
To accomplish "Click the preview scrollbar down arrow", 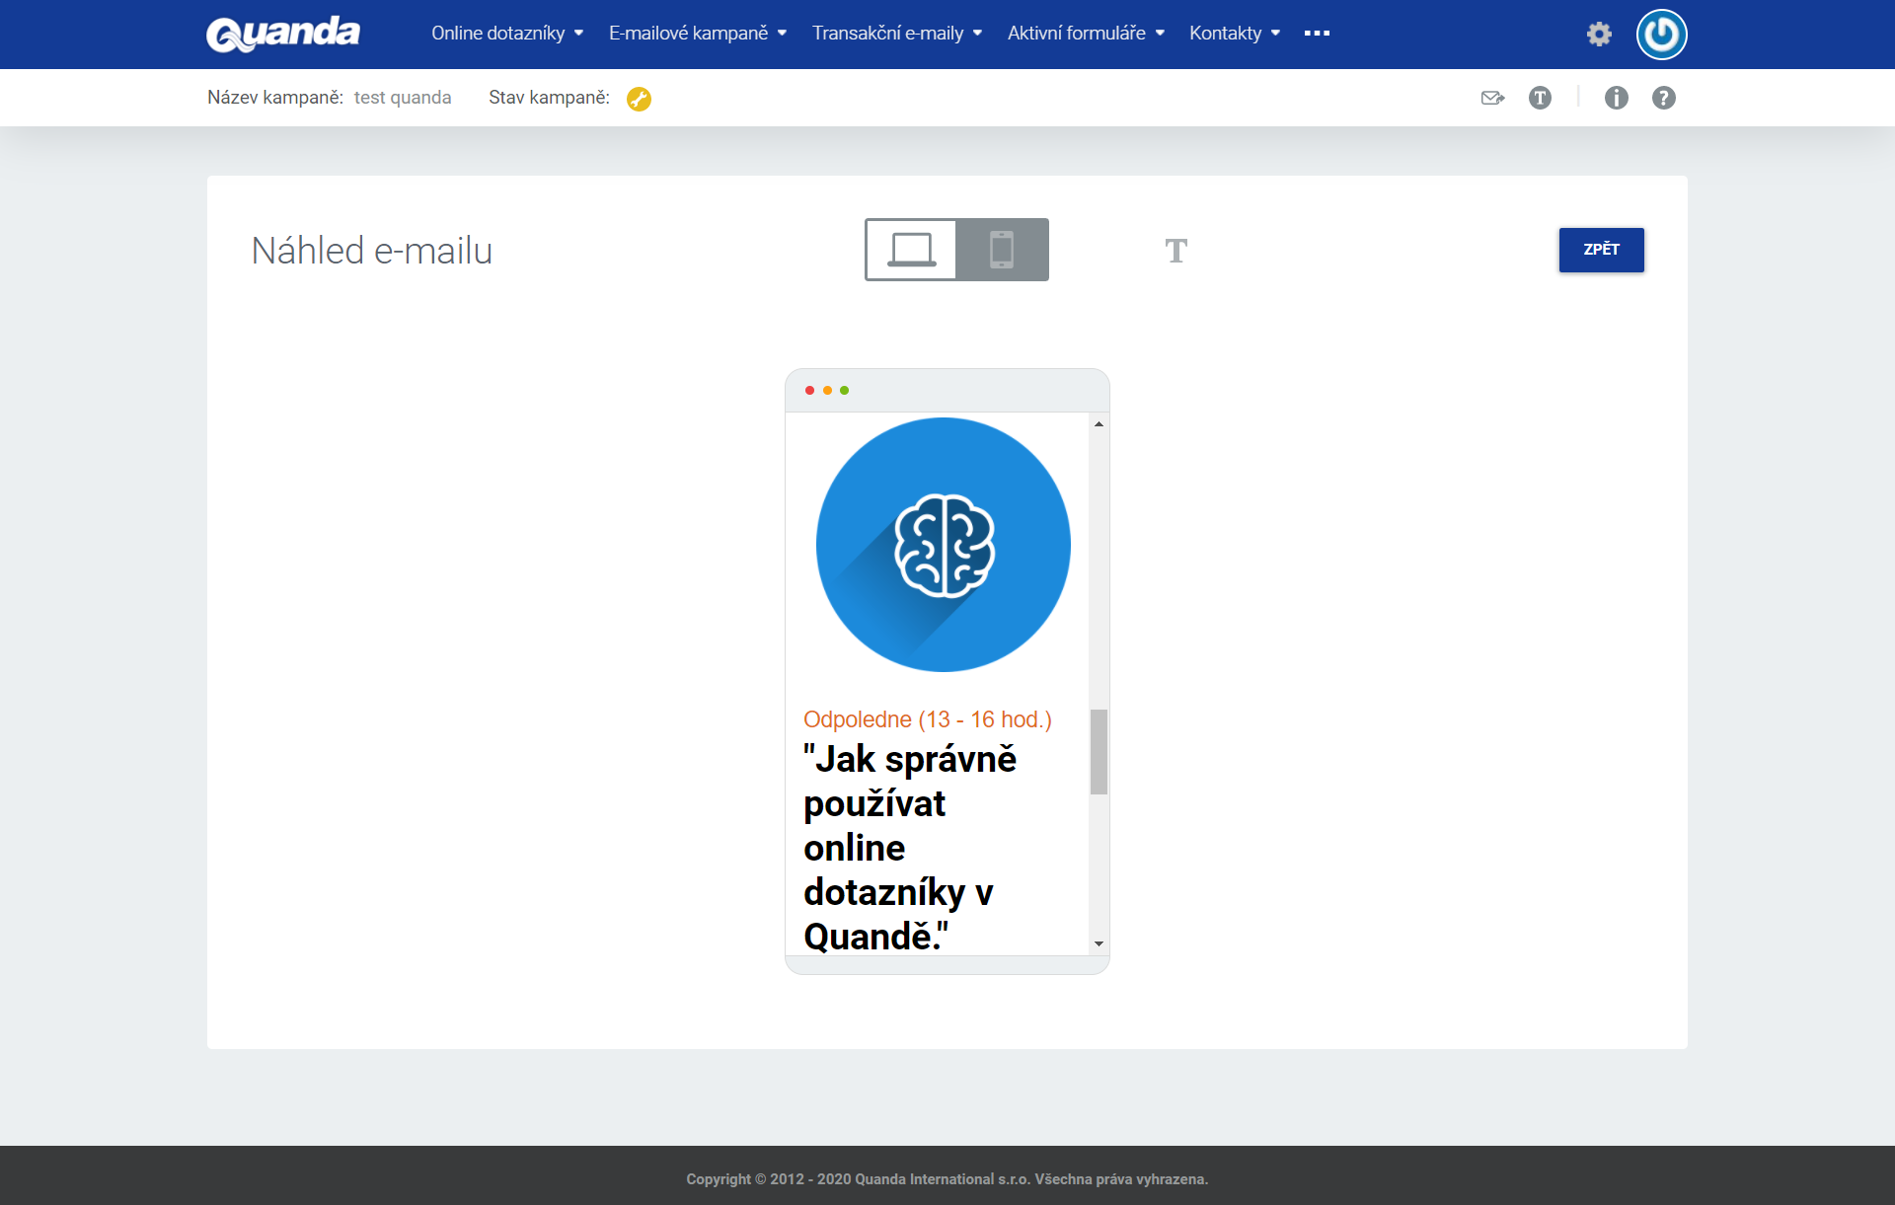I will coord(1099,944).
